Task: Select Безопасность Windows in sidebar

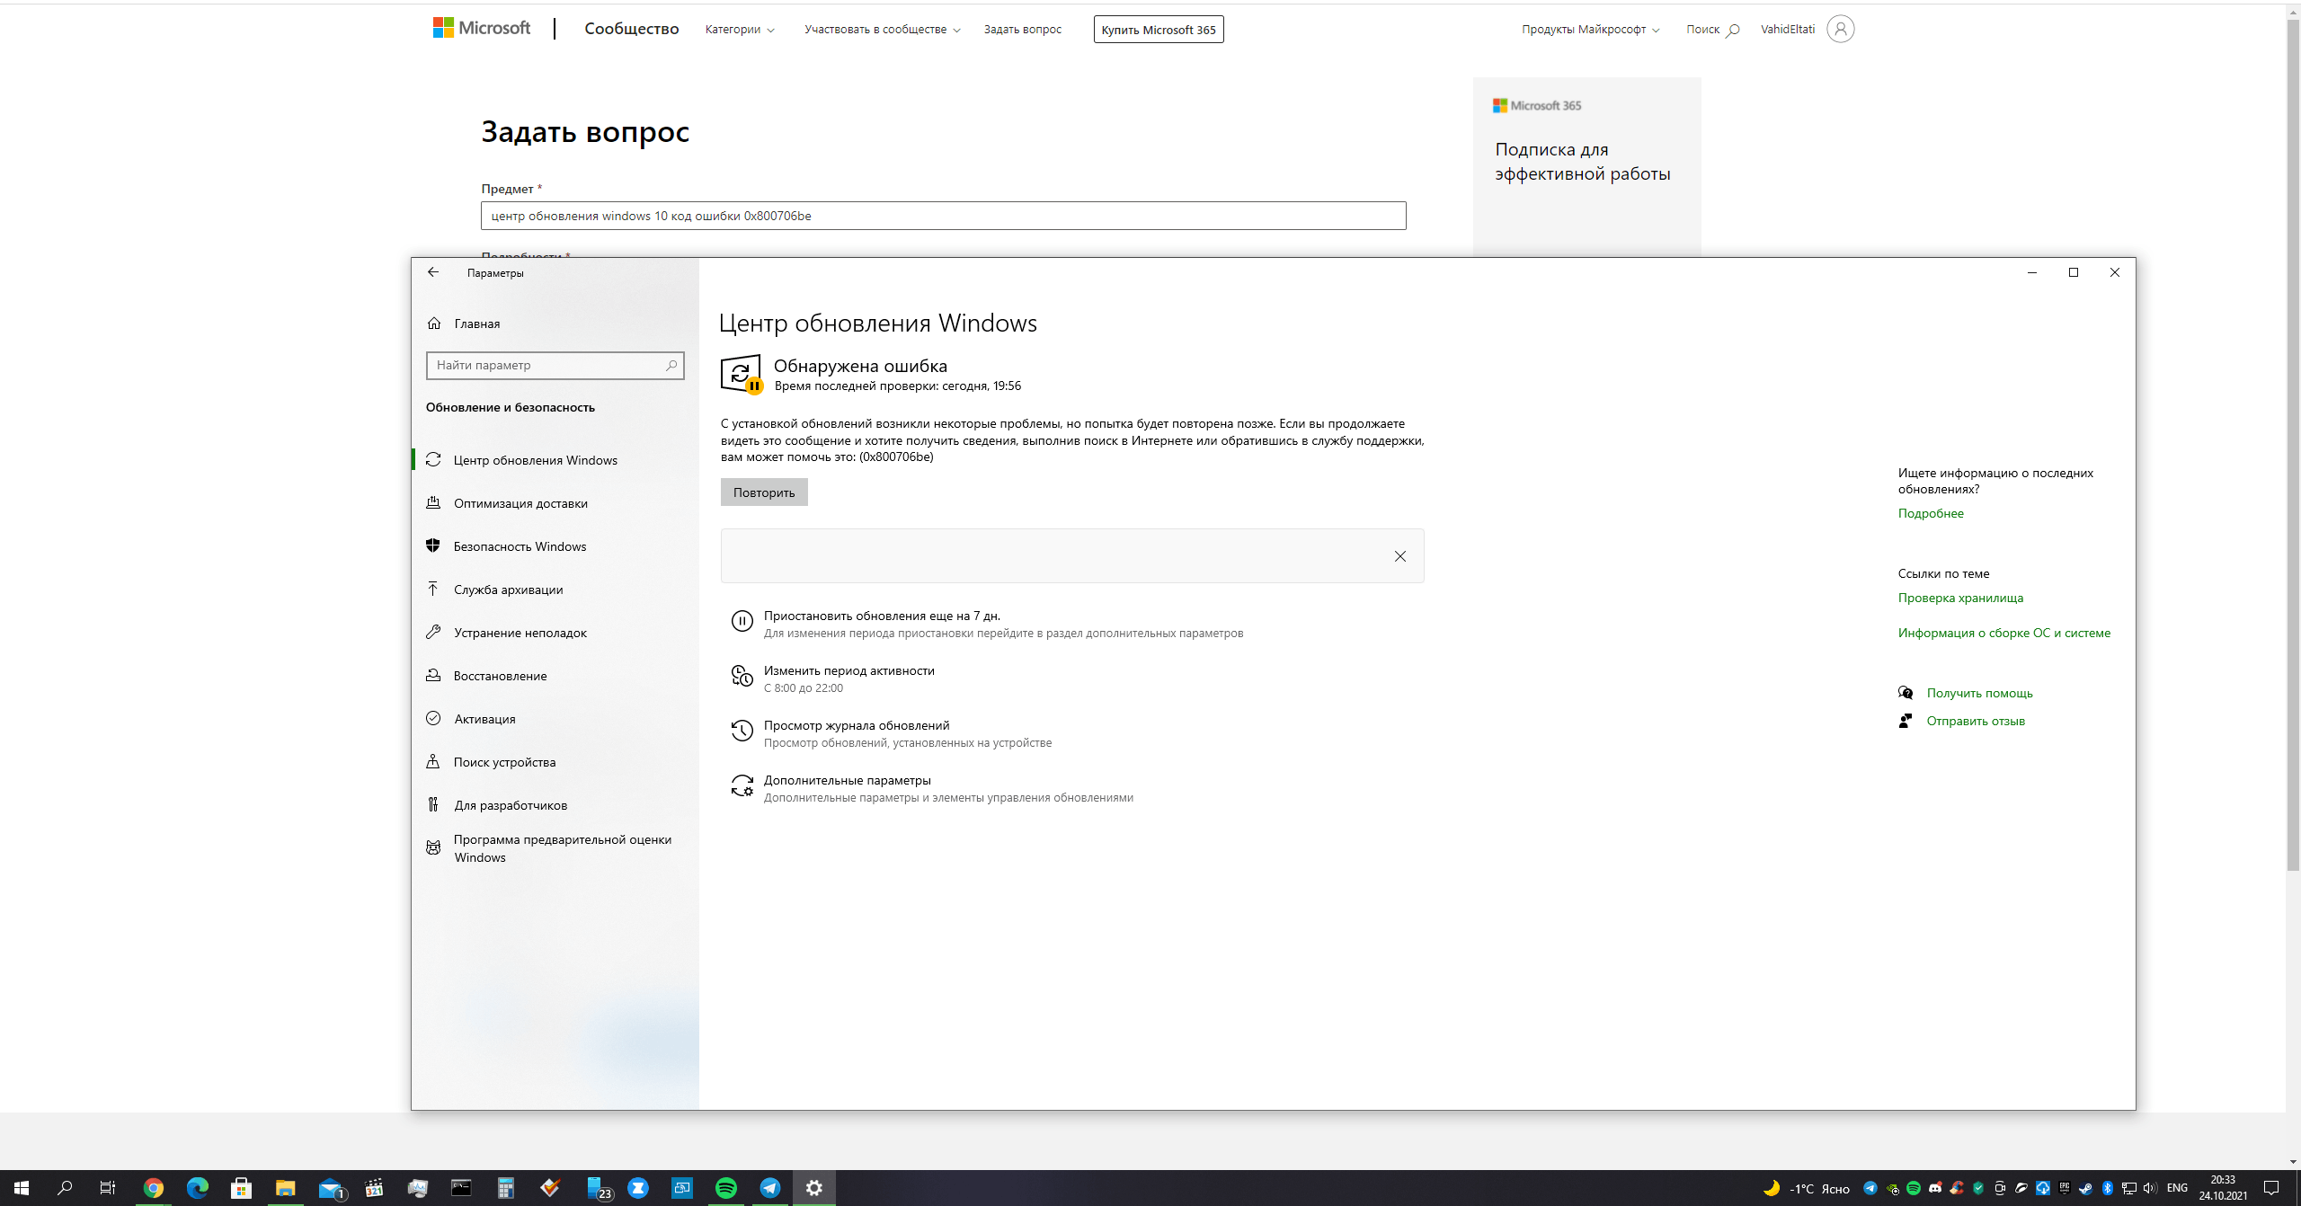Action: (520, 546)
